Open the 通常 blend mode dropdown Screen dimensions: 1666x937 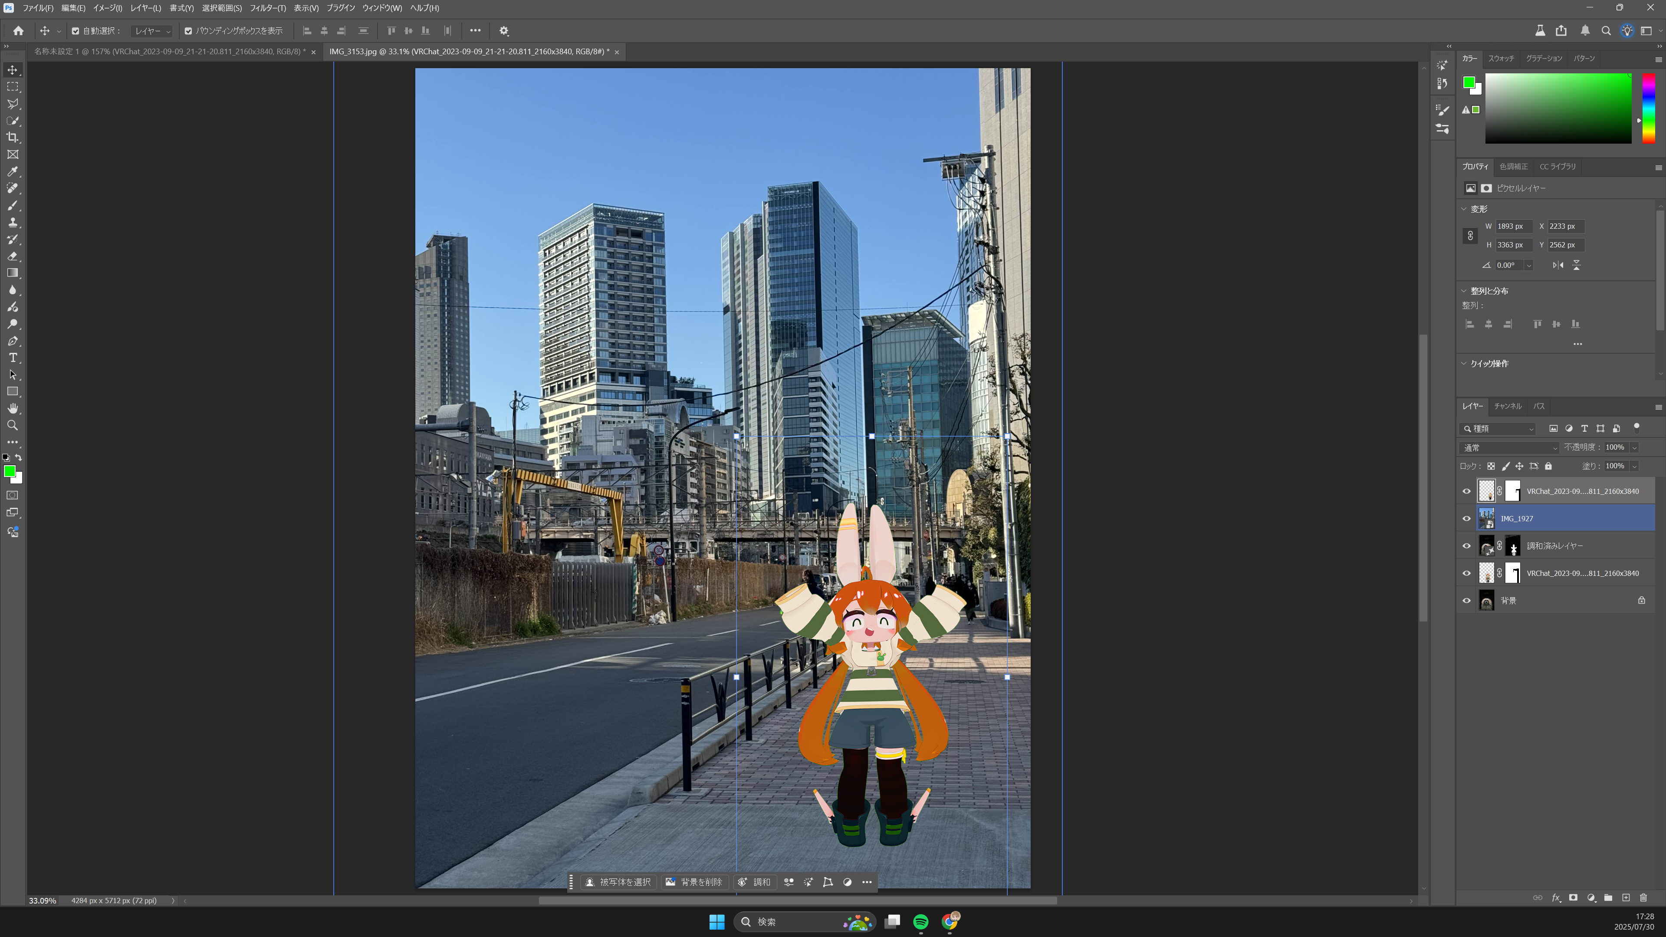coord(1509,447)
